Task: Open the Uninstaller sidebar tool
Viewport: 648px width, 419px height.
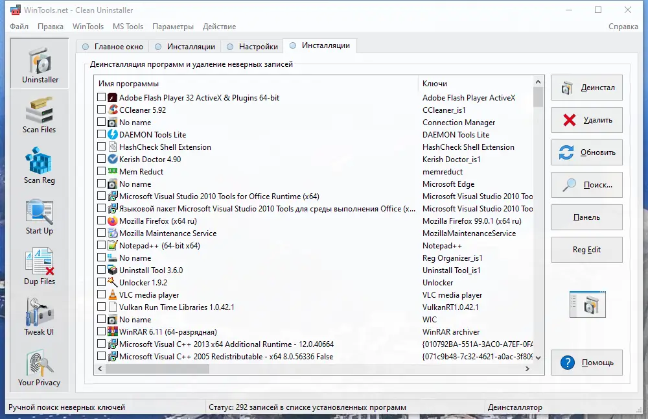Action: (x=40, y=63)
